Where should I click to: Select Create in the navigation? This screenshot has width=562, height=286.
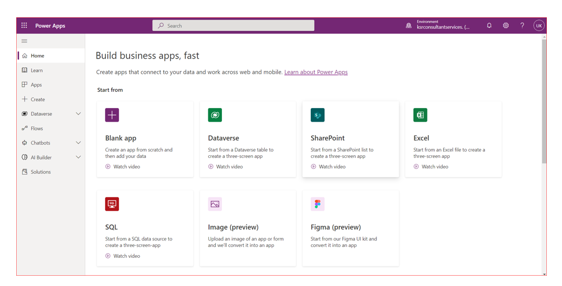click(x=51, y=99)
